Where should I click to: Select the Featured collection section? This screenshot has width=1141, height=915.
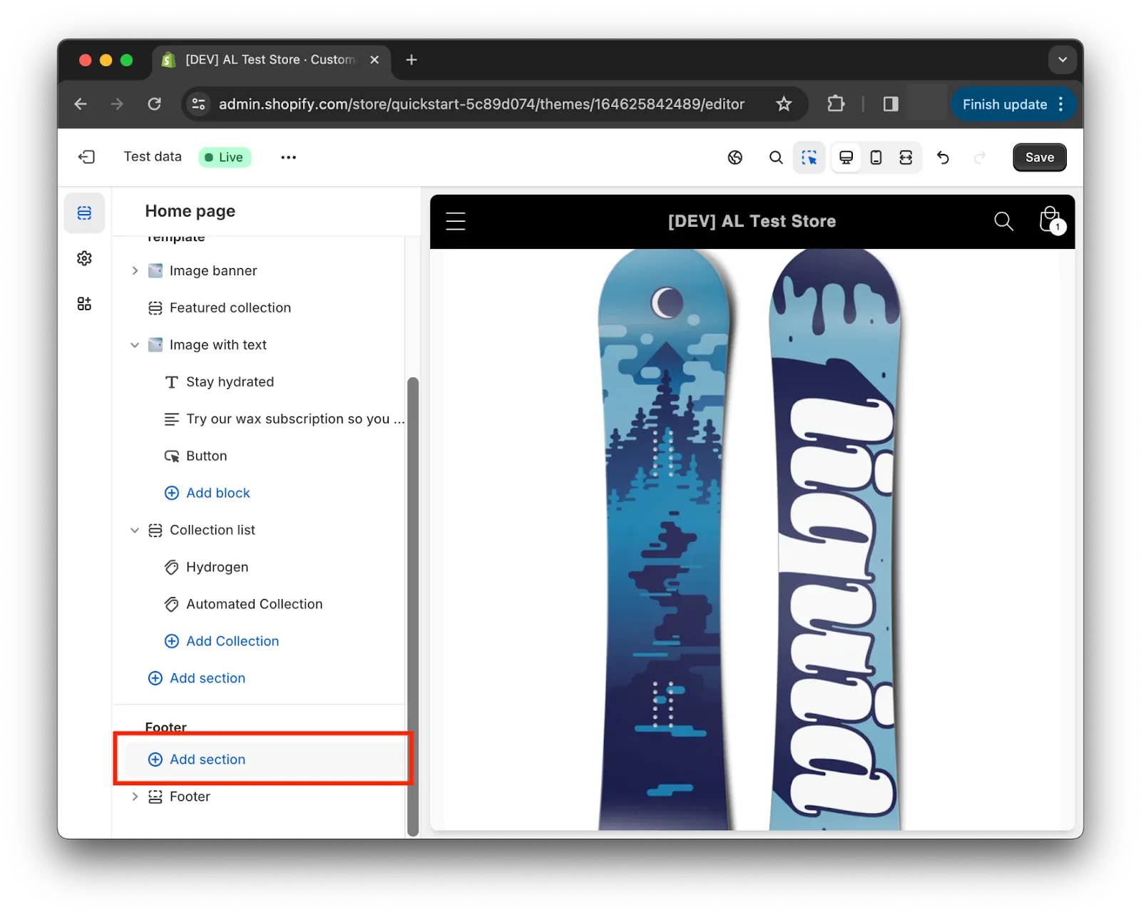[230, 308]
